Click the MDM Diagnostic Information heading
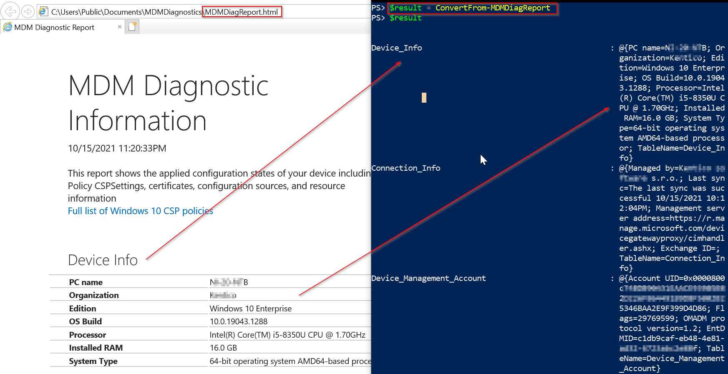Screen dimensions: 728x374 click(x=168, y=103)
